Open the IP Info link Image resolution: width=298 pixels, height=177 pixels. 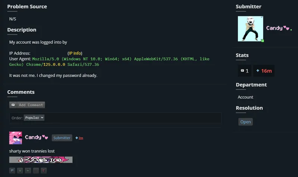(75, 53)
